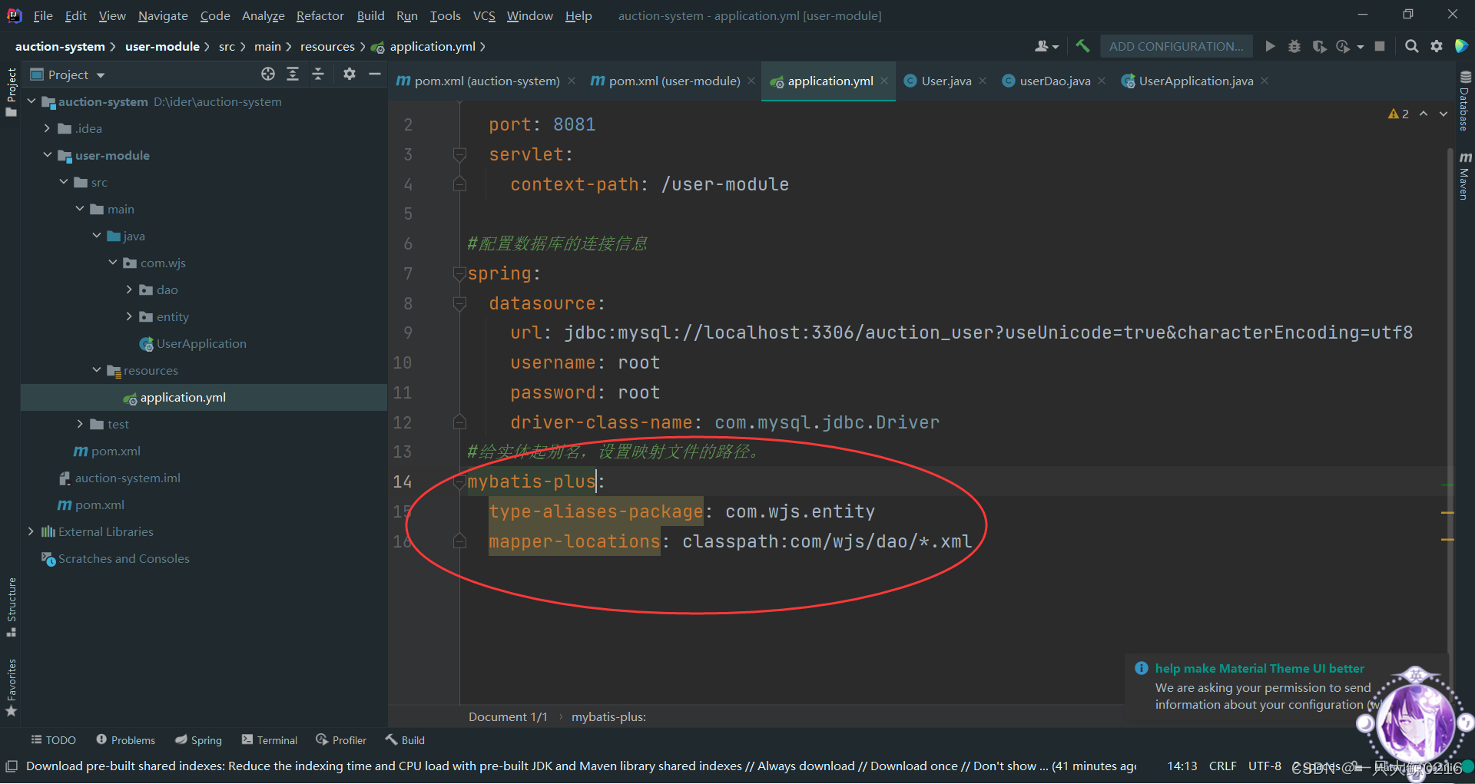Image resolution: width=1475 pixels, height=784 pixels.
Task: Open the VCS menu
Action: [484, 15]
